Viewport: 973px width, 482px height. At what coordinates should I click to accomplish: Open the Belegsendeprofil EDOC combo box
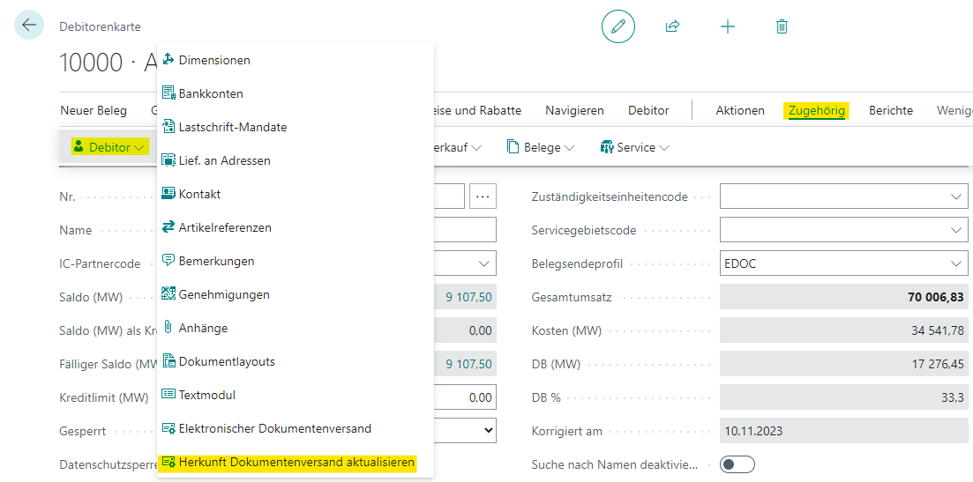pos(843,263)
